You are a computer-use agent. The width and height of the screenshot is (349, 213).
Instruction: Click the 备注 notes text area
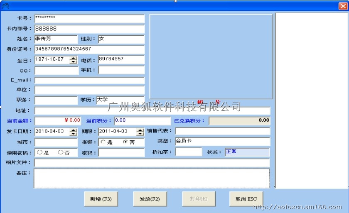152,178
